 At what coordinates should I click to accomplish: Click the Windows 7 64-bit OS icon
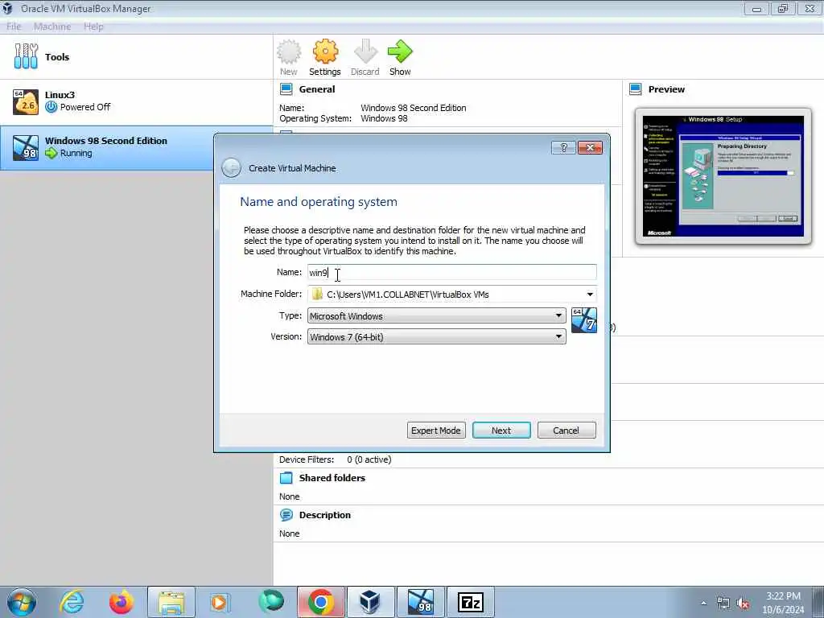(x=584, y=320)
